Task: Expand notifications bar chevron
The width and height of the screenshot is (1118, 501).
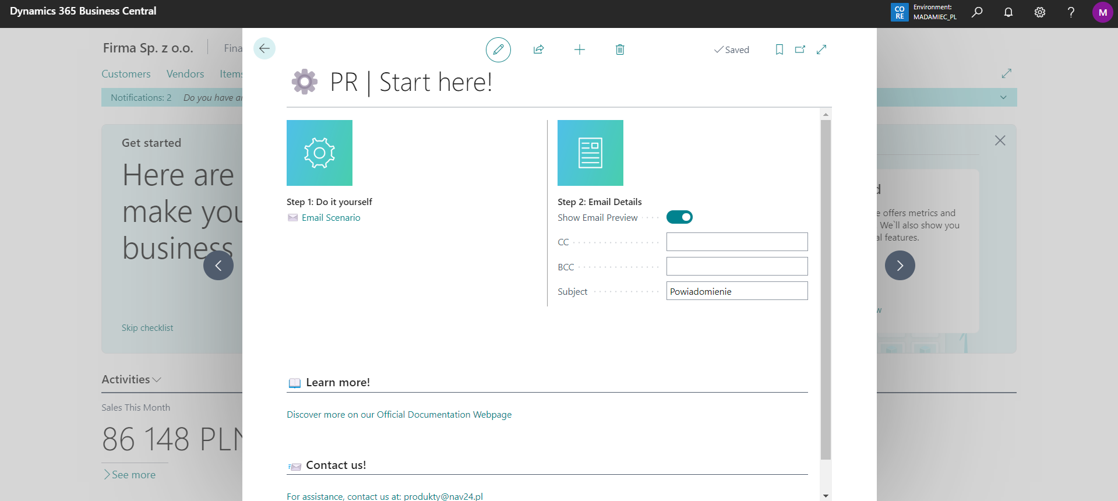Action: (x=1003, y=97)
